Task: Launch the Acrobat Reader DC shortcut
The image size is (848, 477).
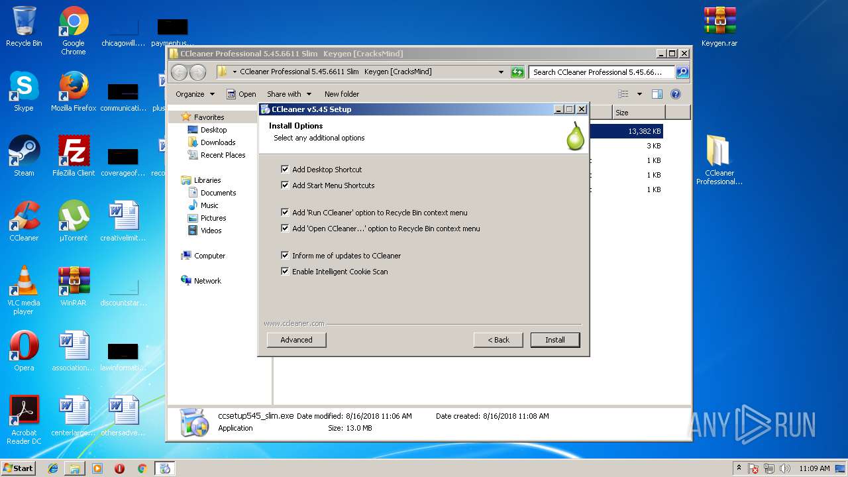Action: [x=24, y=420]
